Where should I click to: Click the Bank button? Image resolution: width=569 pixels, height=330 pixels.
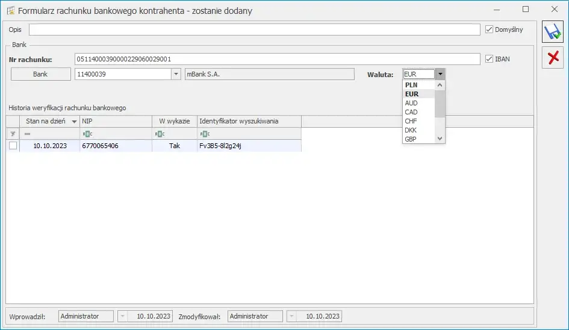(41, 74)
